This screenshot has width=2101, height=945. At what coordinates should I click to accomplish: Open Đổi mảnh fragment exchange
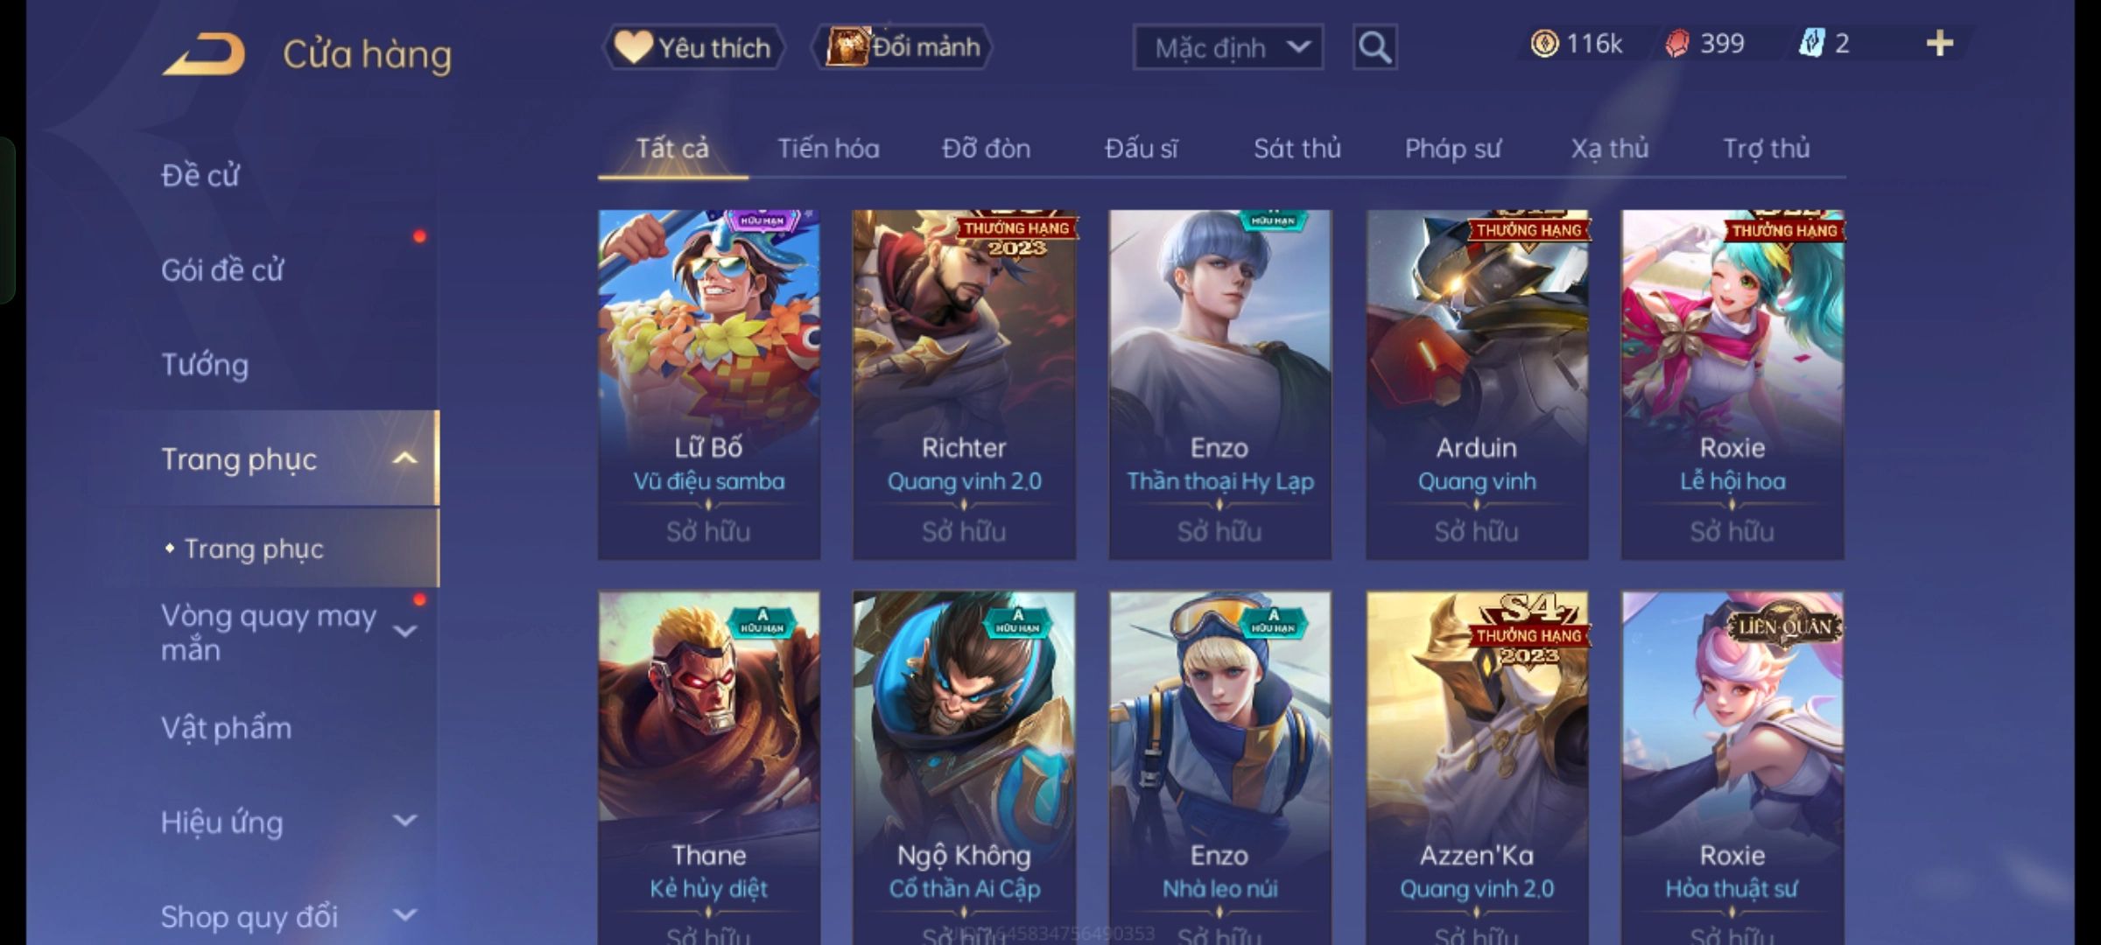pyautogui.click(x=903, y=47)
